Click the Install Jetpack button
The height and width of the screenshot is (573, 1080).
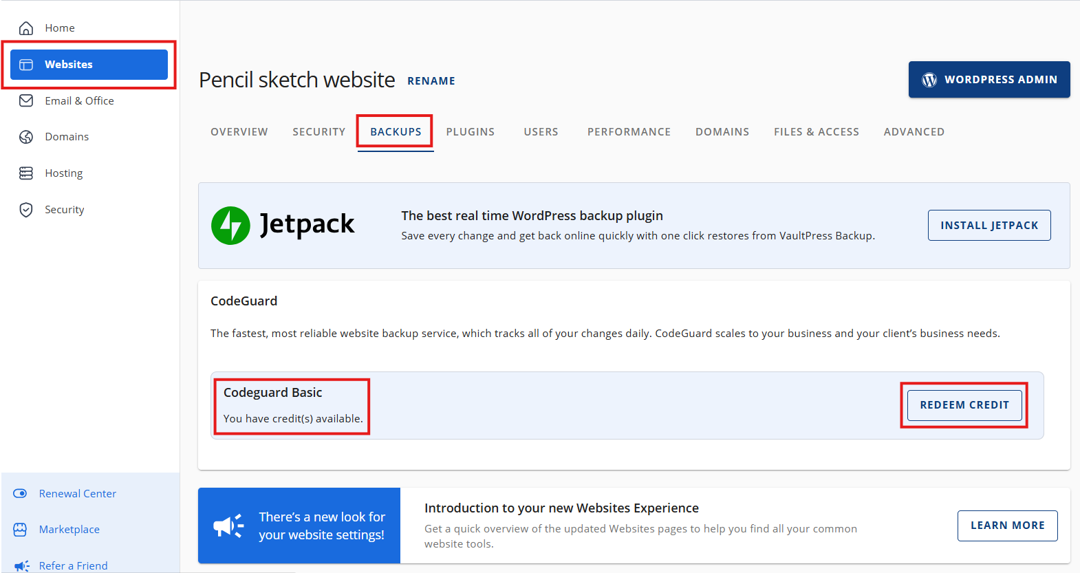[989, 226]
